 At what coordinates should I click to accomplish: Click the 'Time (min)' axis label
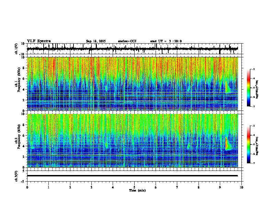pos(137,190)
